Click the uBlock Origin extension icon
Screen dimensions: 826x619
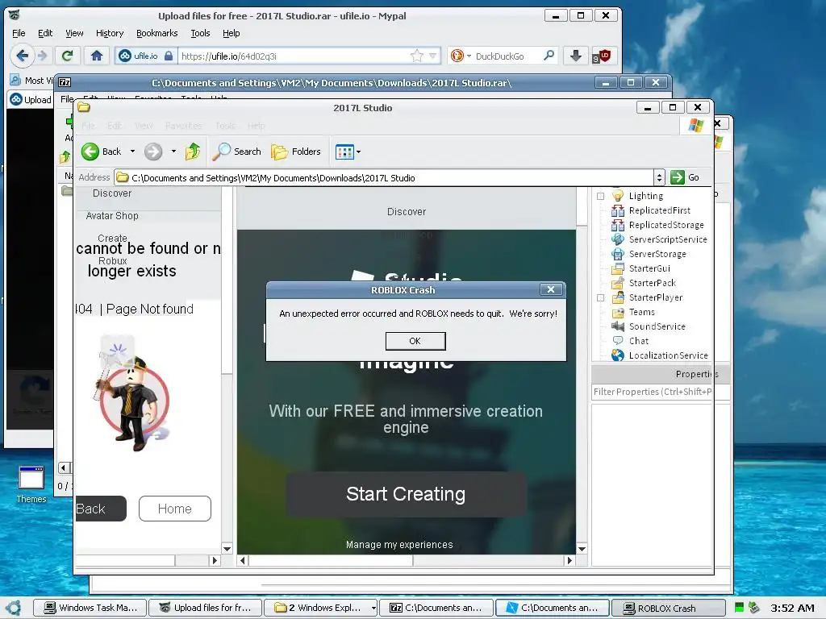coord(602,56)
